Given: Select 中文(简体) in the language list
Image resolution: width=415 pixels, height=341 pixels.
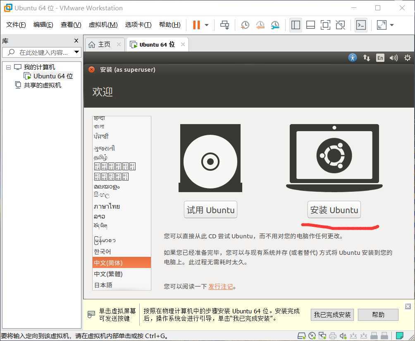Looking at the screenshot, I should coord(122,263).
